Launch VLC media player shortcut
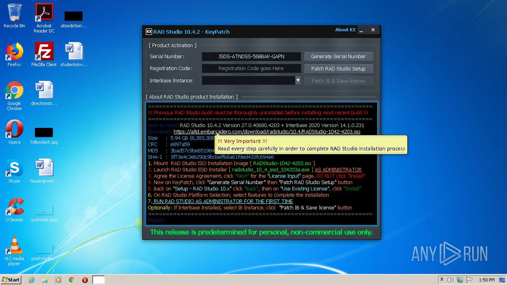Viewport: 507px width, 285px height. (x=14, y=251)
